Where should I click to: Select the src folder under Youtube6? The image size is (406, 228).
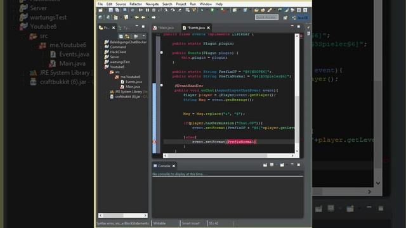coord(115,72)
